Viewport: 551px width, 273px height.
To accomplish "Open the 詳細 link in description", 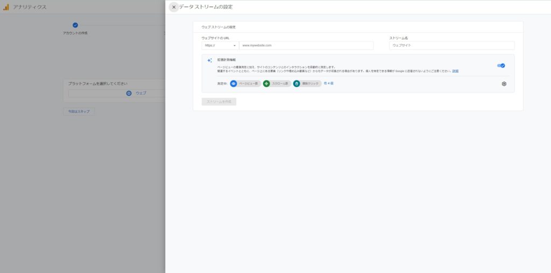I will coord(455,71).
